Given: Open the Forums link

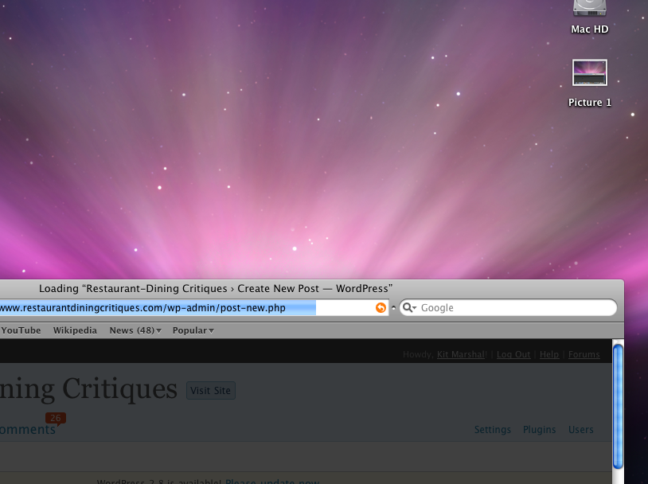Looking at the screenshot, I should [584, 354].
